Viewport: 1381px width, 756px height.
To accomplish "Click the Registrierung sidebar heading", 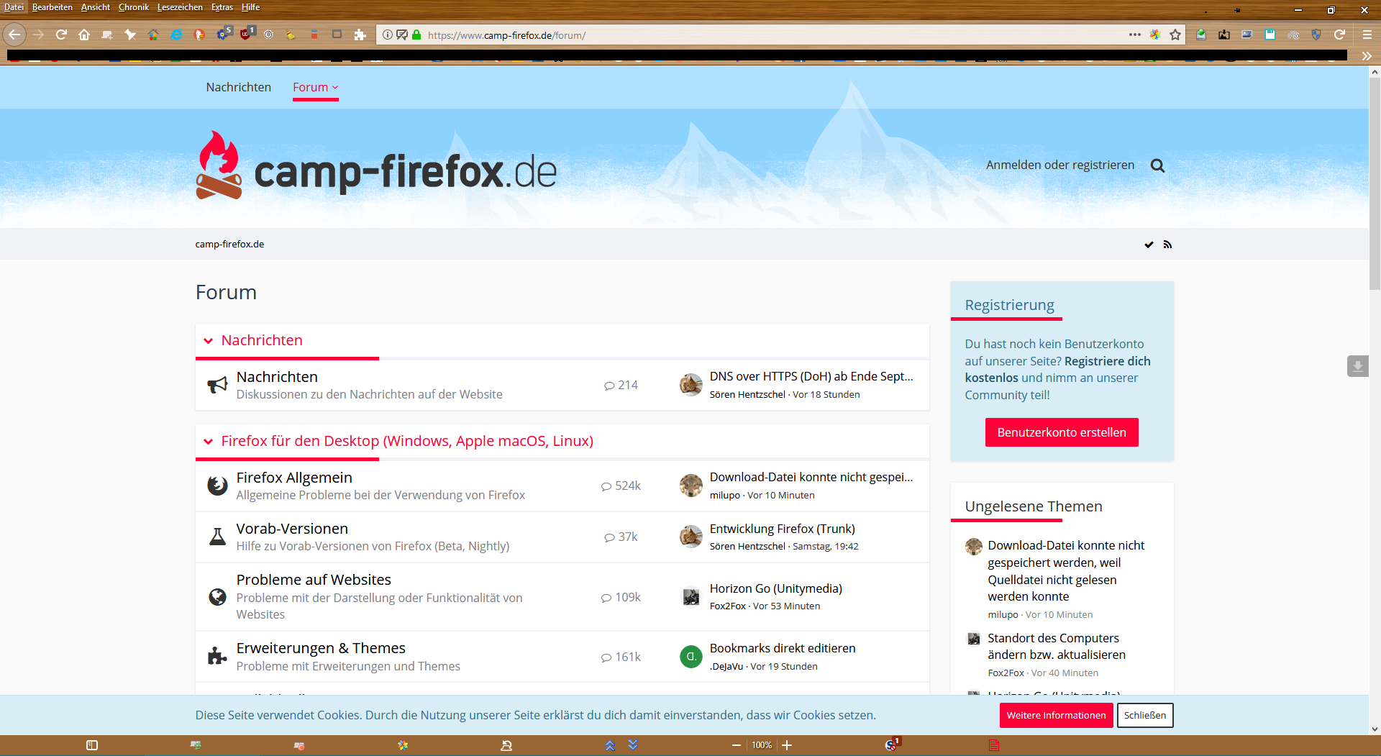I will [1010, 305].
